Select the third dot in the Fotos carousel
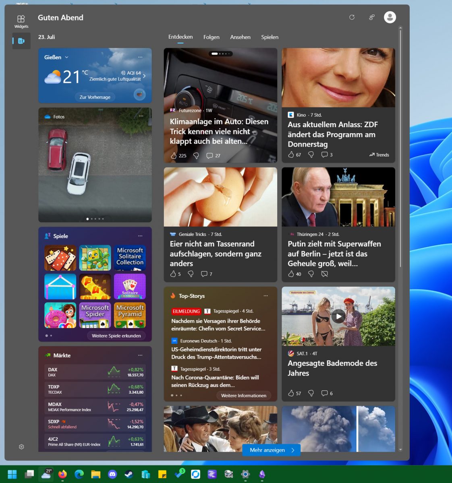The height and width of the screenshot is (483, 452). coord(95,219)
